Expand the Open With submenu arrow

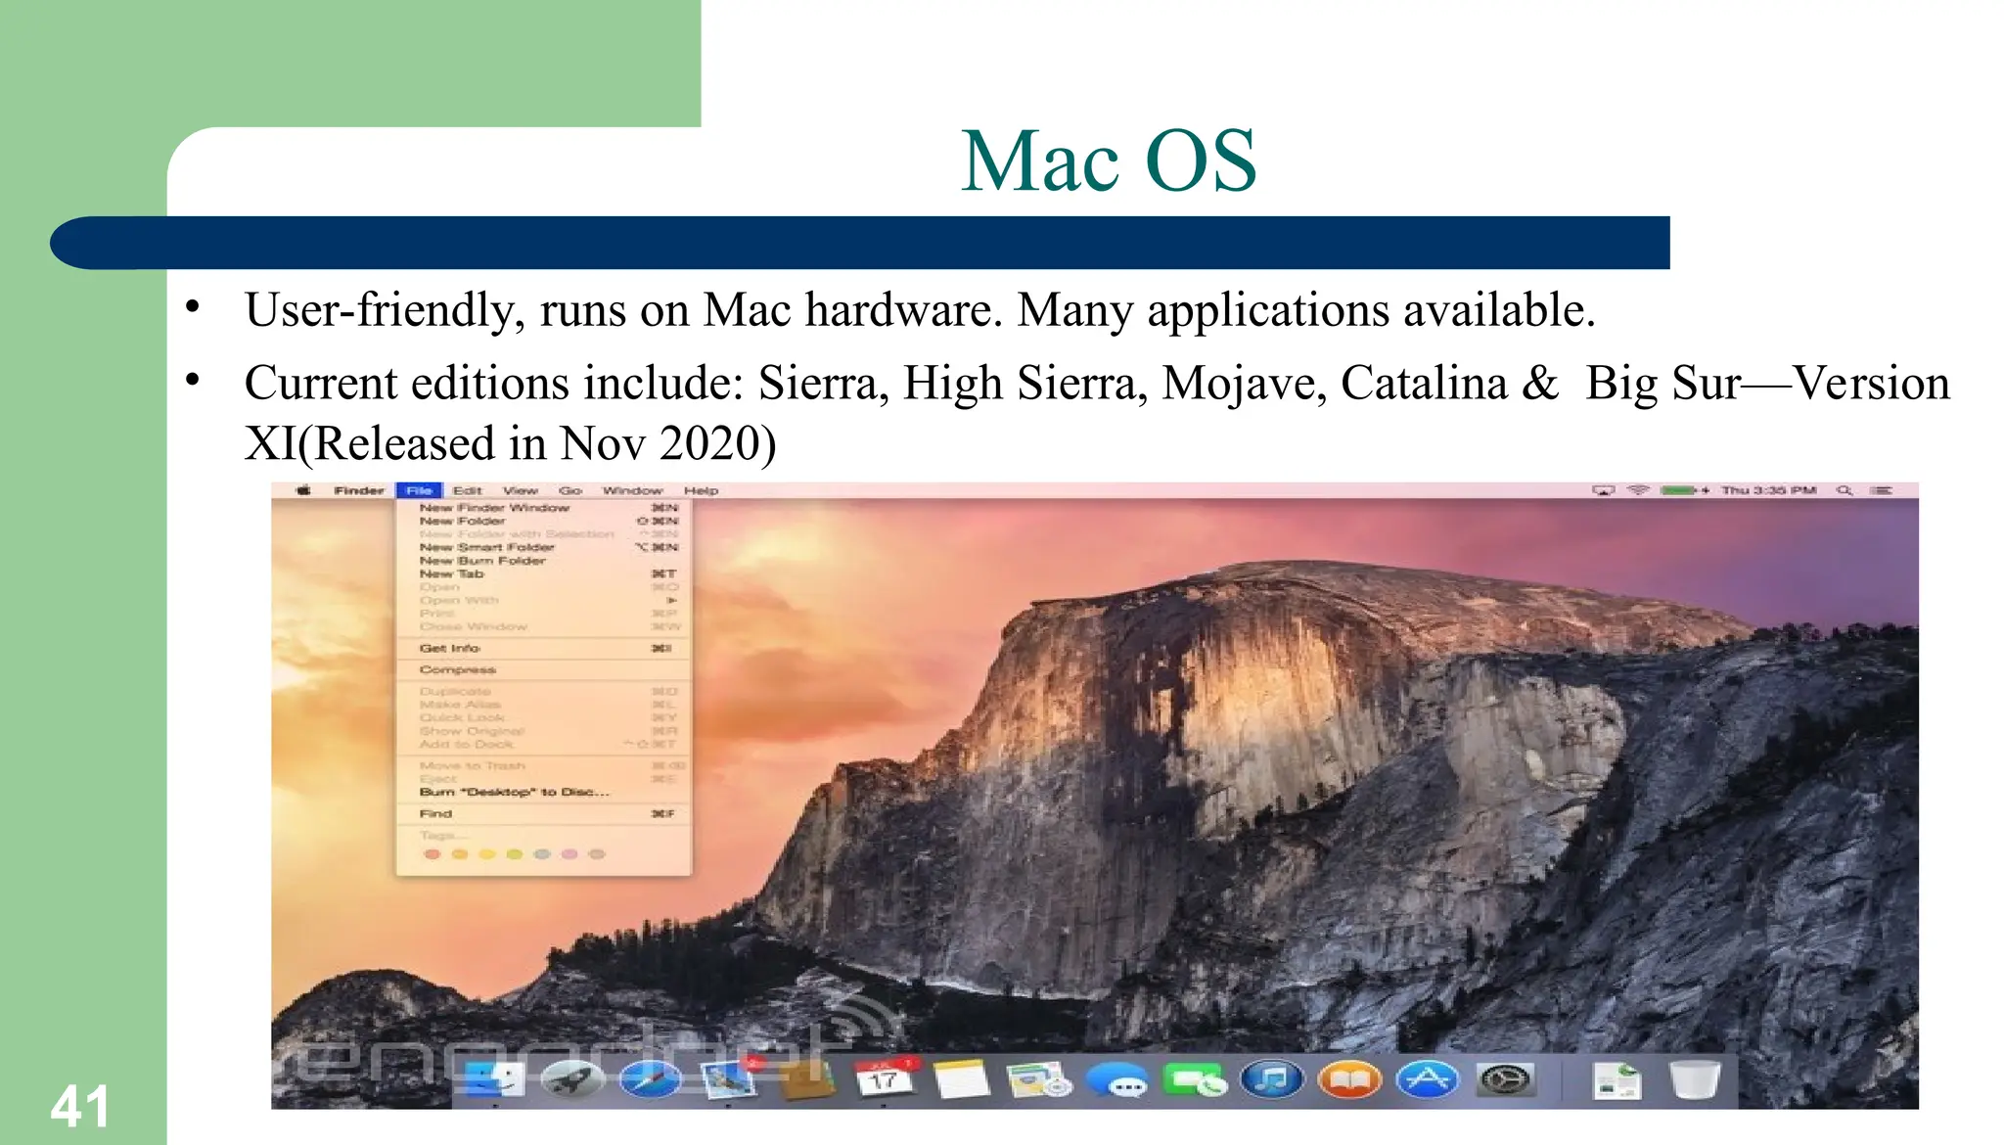pyautogui.click(x=672, y=600)
